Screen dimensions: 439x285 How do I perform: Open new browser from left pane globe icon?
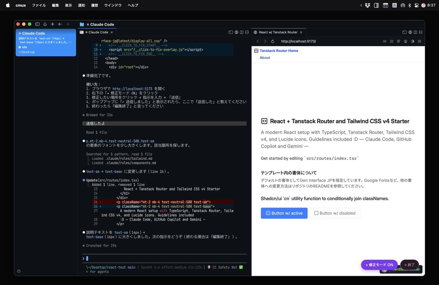[x=236, y=32]
